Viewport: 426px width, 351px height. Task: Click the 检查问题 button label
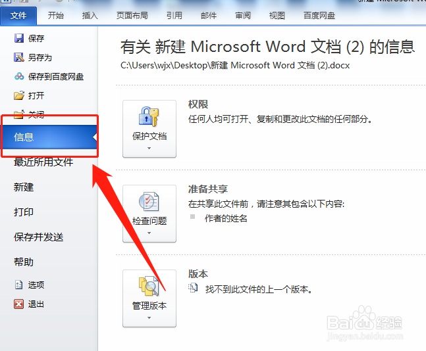coord(149,221)
